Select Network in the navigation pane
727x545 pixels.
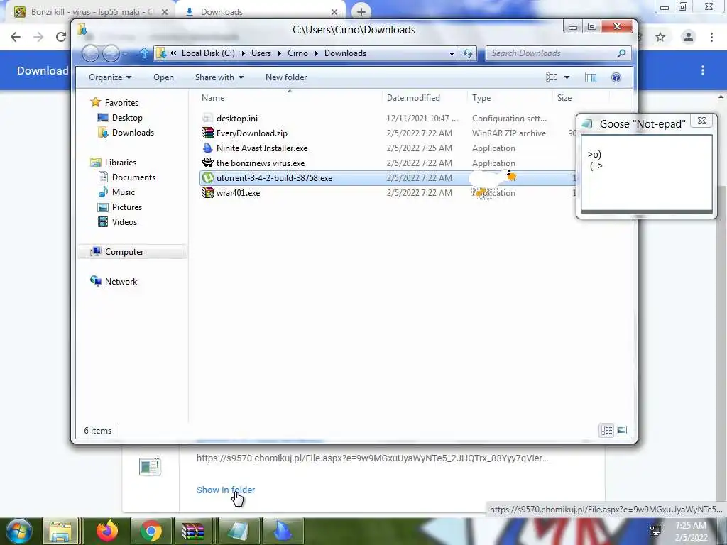point(121,281)
